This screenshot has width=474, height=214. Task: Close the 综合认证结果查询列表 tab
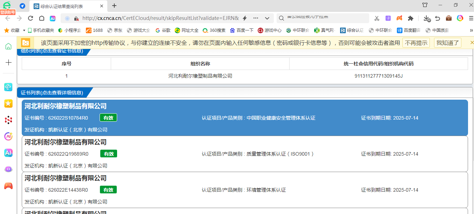click(102, 6)
